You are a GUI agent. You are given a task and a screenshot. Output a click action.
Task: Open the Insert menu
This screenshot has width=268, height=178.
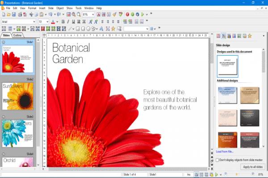(42, 8)
